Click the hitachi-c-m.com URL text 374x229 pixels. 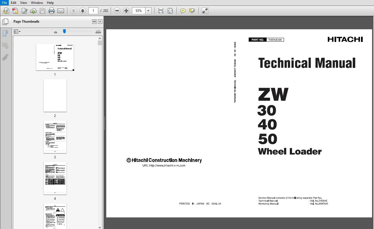click(x=164, y=166)
